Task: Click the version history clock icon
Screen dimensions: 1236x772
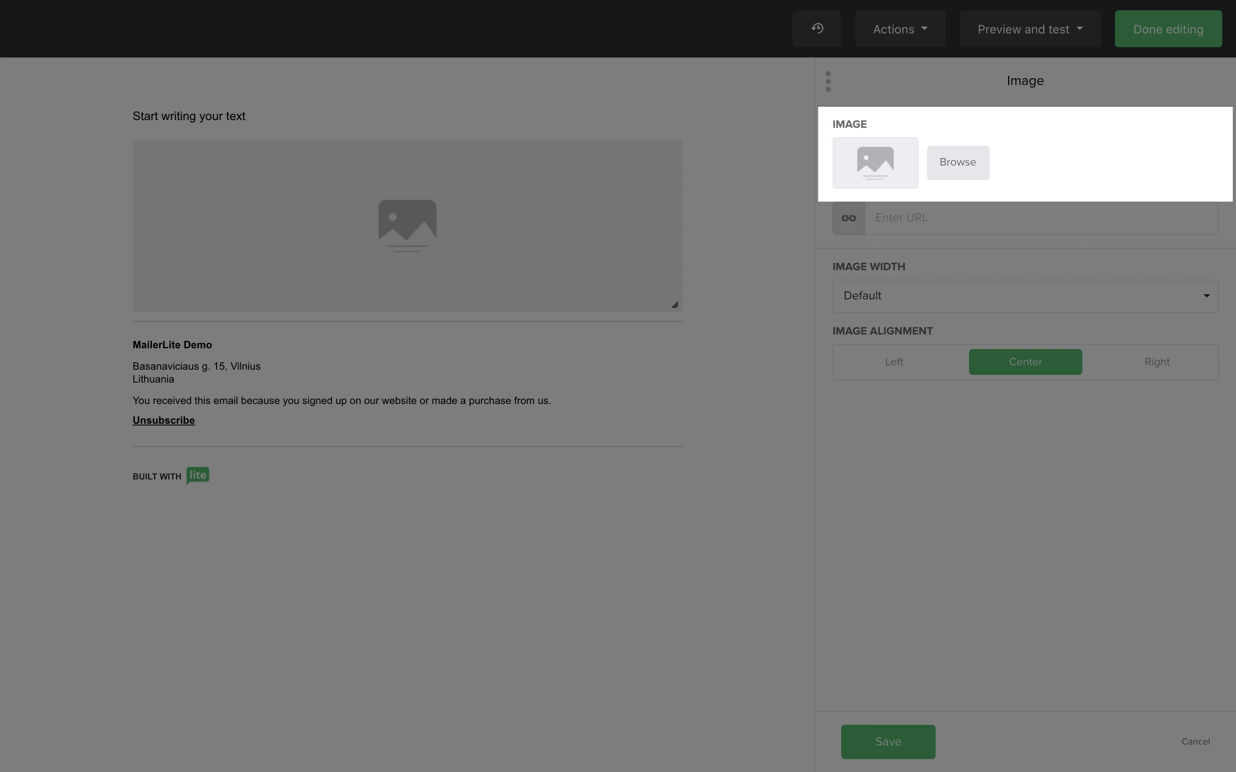Action: (x=817, y=29)
